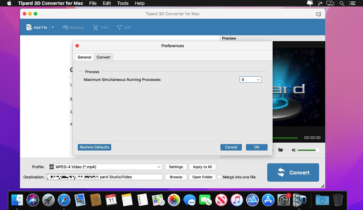
Task: Mute the preview volume speaker icon
Action: [294, 150]
